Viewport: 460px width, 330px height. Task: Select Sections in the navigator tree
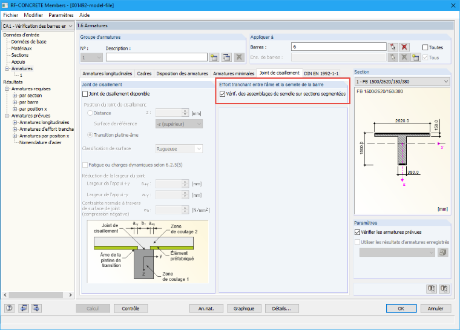pyautogui.click(x=20, y=55)
